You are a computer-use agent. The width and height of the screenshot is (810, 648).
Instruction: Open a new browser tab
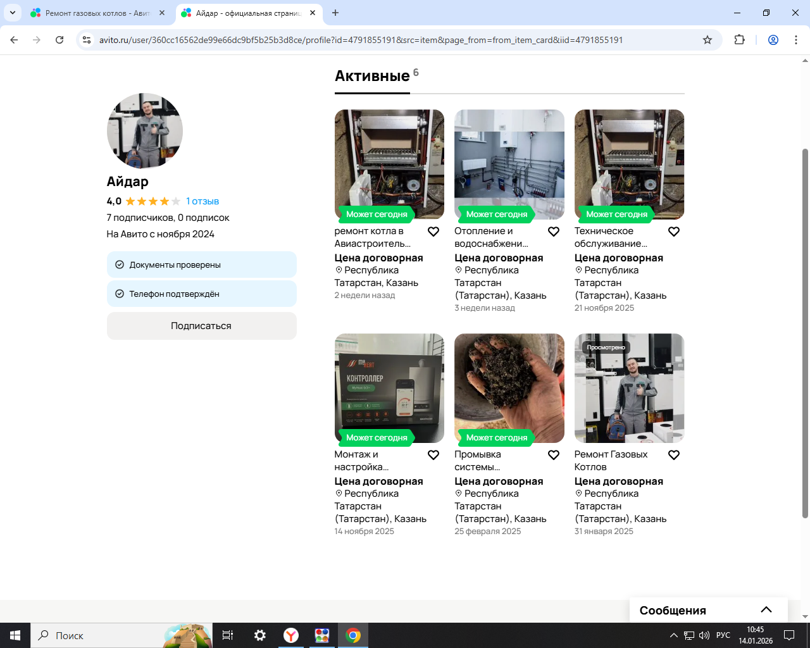tap(335, 13)
